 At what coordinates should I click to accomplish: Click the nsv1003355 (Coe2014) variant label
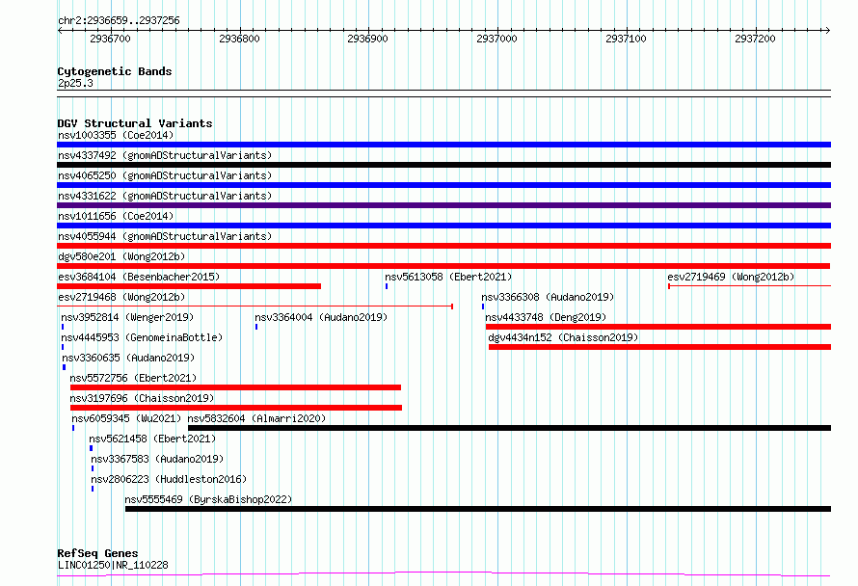[116, 135]
